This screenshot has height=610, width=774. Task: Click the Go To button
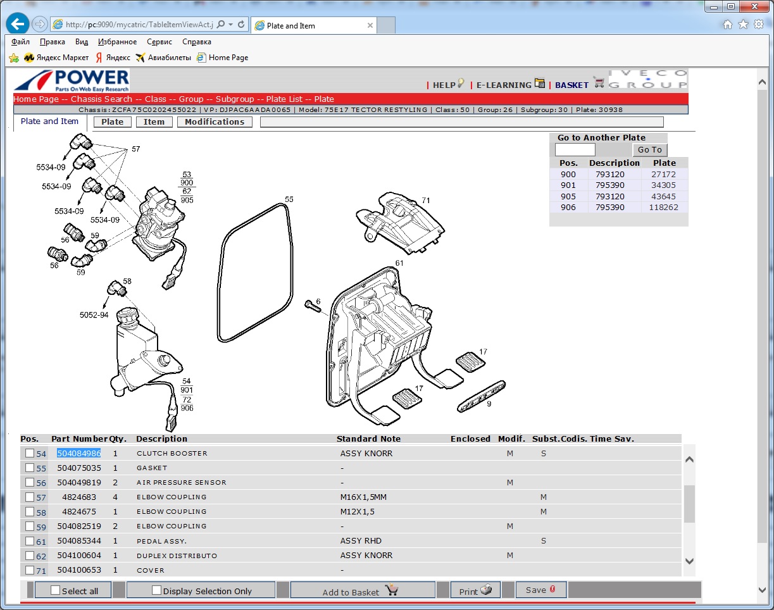click(650, 150)
